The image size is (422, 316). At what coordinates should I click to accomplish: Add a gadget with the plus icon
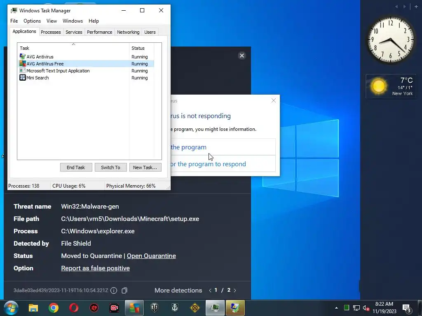416,7
